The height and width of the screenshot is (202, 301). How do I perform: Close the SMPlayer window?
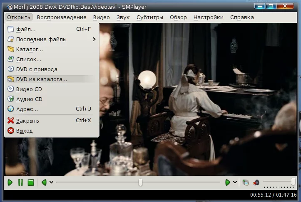point(285,6)
